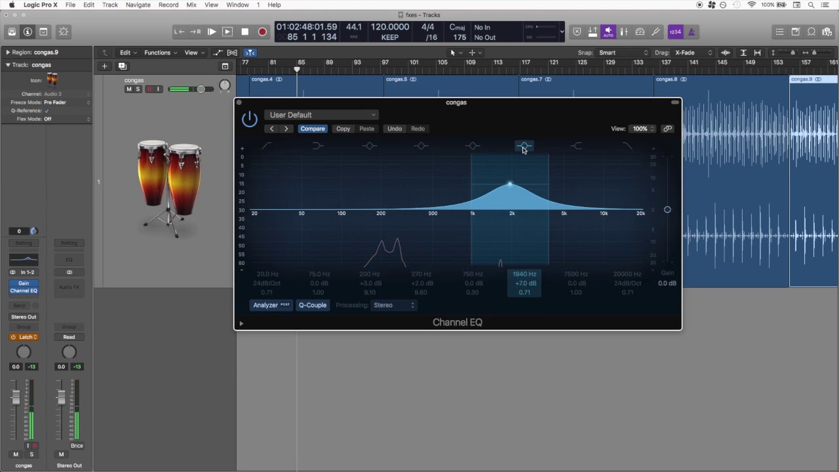
Task: Click the Add Track plus button
Action: point(104,66)
